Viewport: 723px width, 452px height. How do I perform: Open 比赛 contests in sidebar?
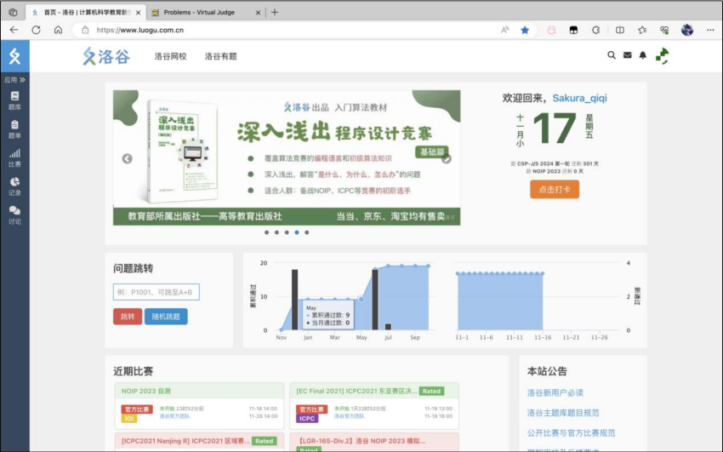[14, 157]
